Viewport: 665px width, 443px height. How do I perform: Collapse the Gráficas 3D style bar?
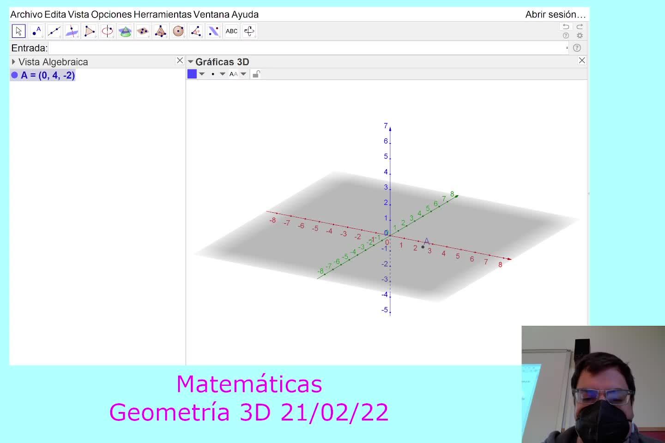click(190, 62)
